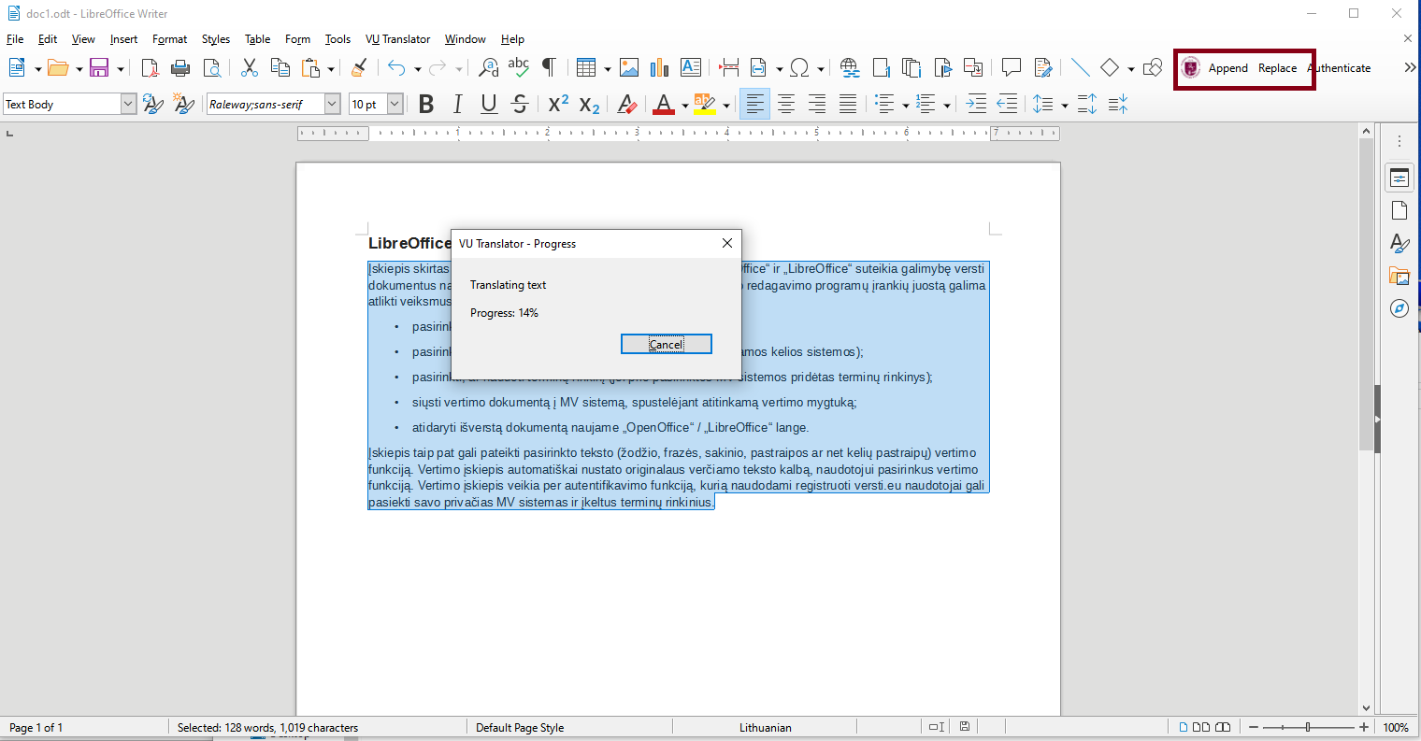Screen dimensions: 1421x741
Task: Open highlighting color dropdown arrow
Action: (x=725, y=106)
